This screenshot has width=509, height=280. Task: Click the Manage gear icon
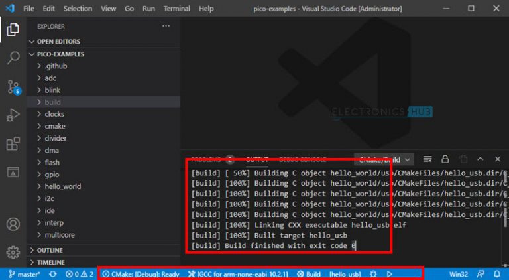point(13,252)
